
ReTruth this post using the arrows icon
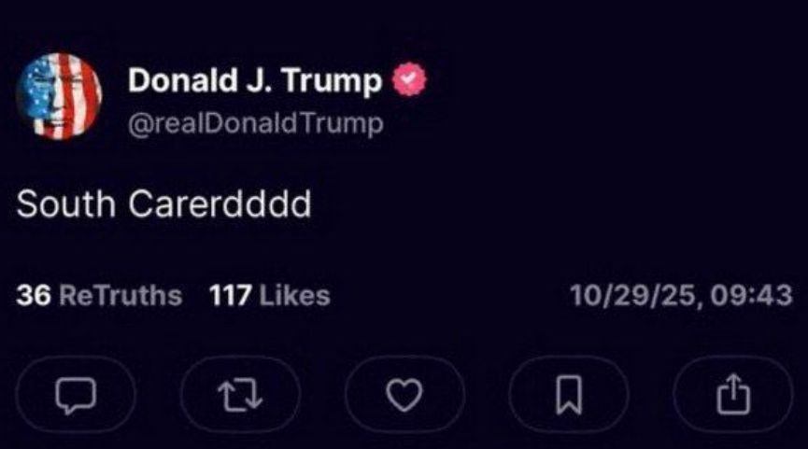coord(240,395)
